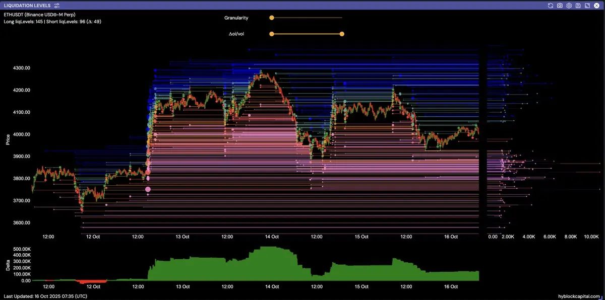Click the Price axis title

tap(8, 139)
